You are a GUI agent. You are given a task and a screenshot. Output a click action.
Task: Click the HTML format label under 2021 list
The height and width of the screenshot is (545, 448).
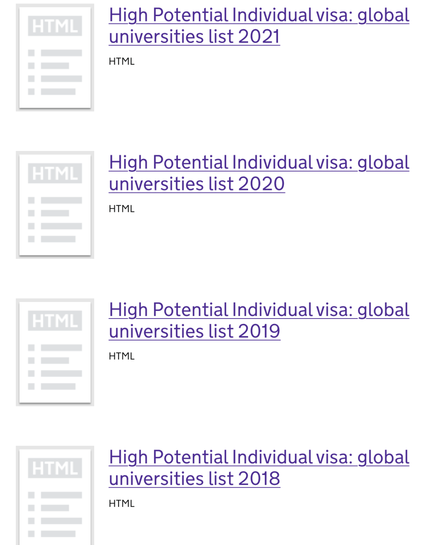122,61
